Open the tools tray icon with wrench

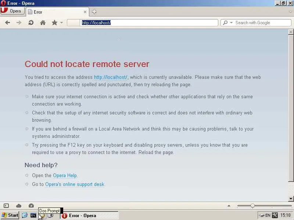275,215
